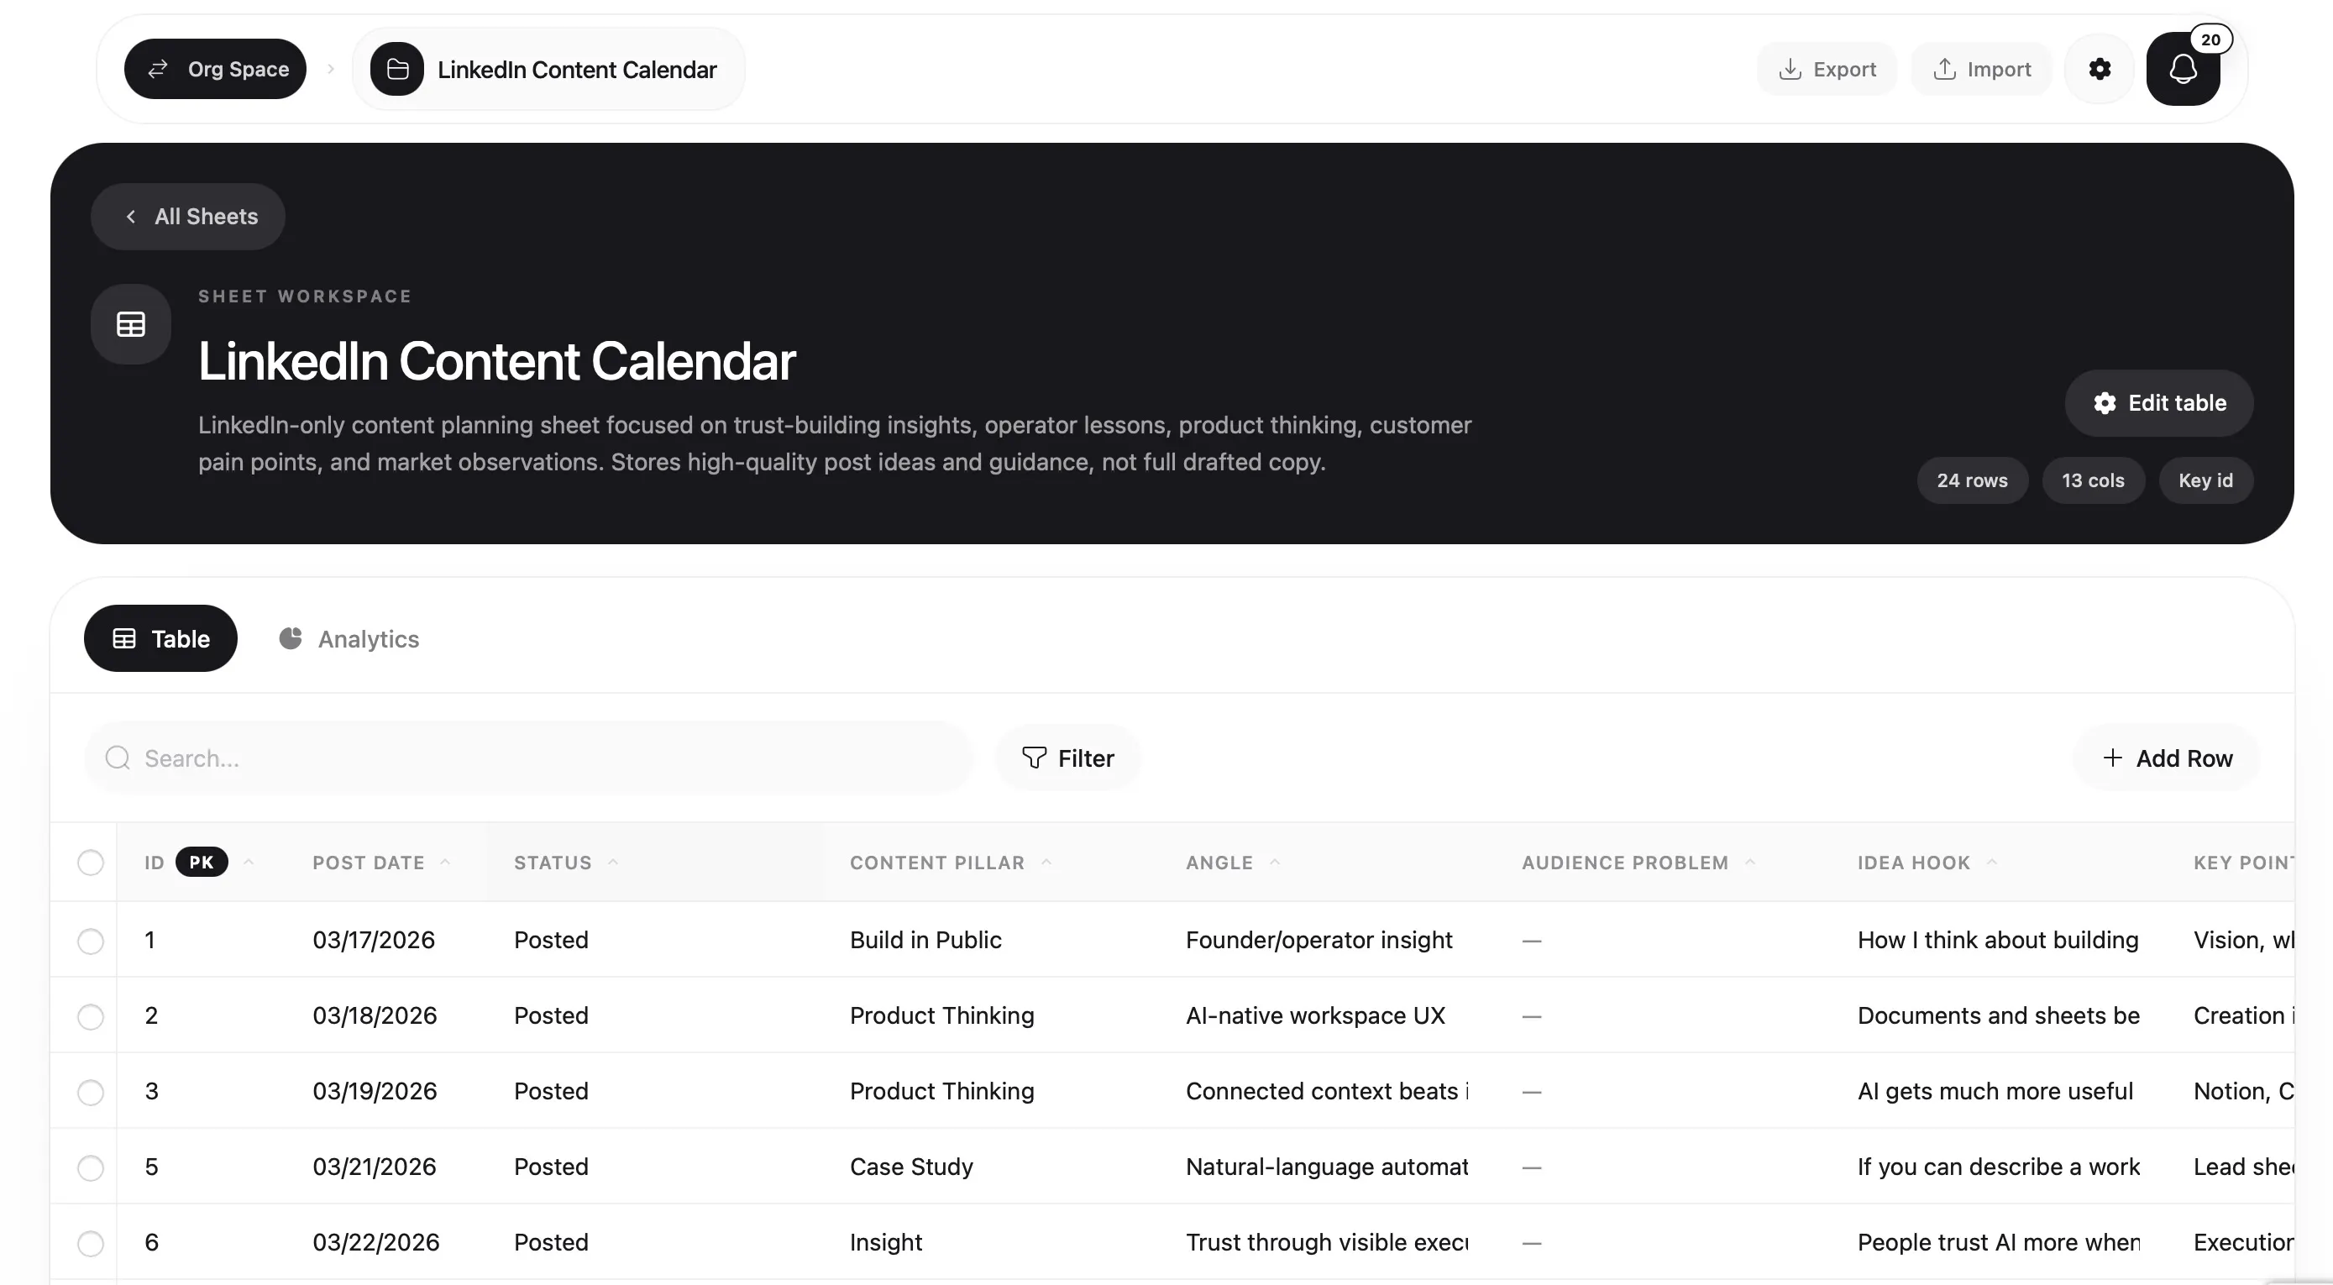Sort by the Content Pillar column arrow
Viewport: 2333px width, 1285px height.
pos(1047,862)
